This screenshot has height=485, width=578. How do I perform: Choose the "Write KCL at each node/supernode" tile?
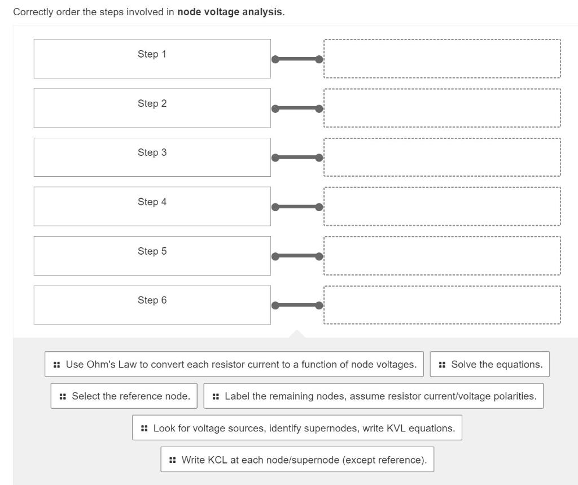coord(298,460)
